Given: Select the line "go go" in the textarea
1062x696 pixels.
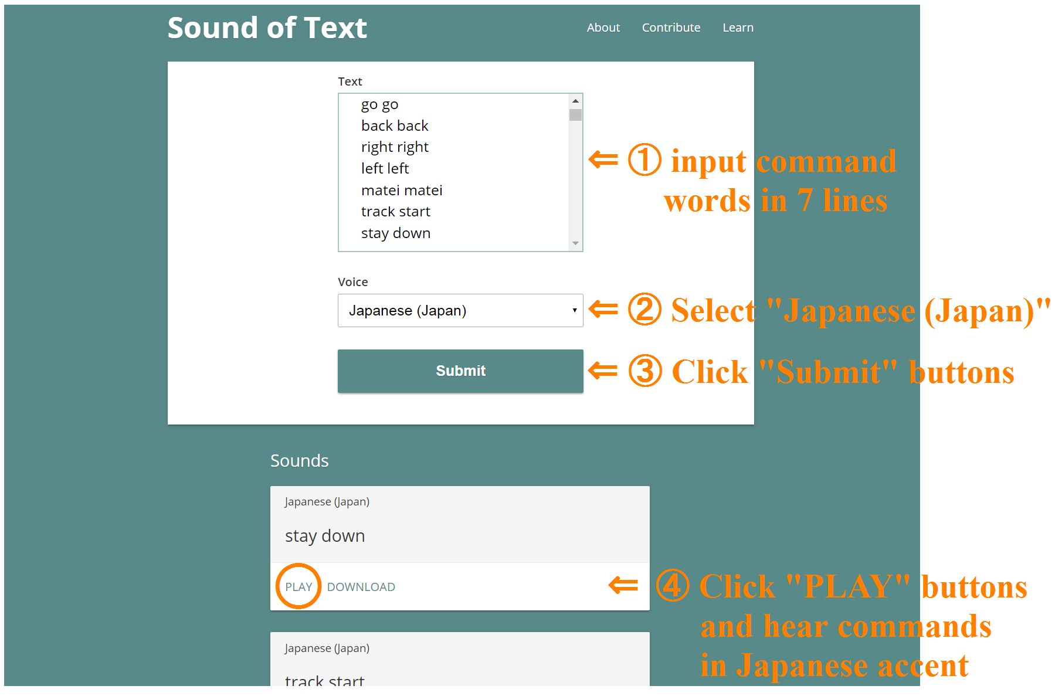Looking at the screenshot, I should (379, 104).
